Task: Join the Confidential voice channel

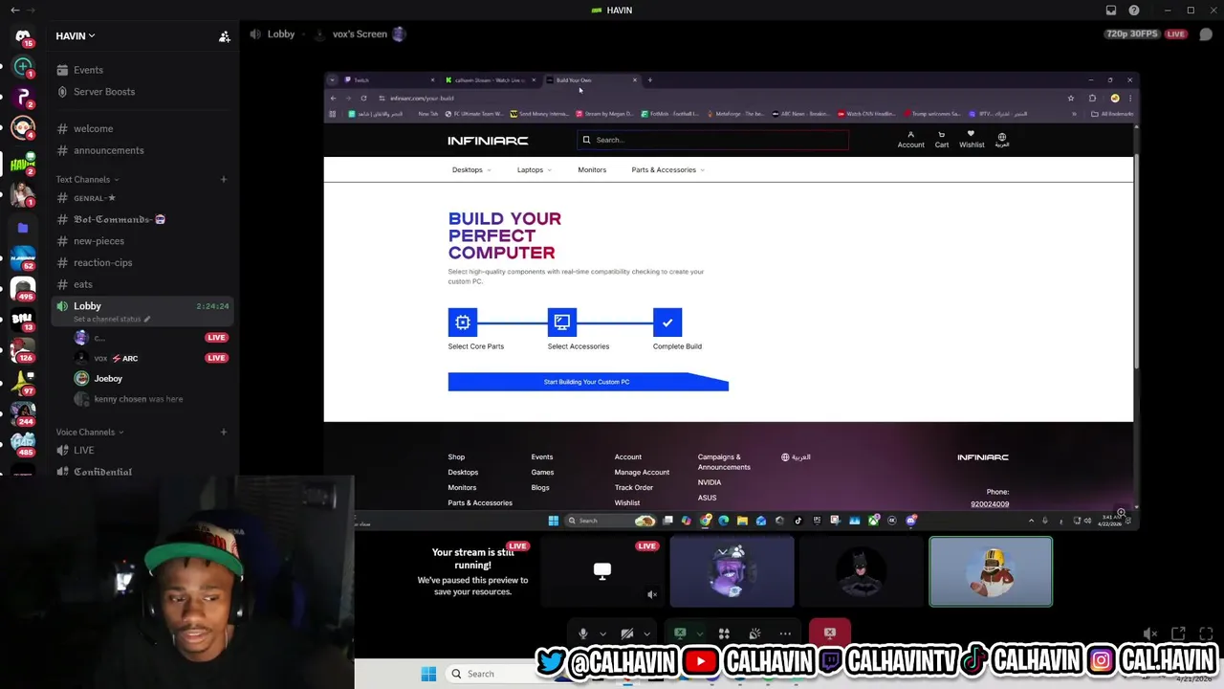Action: (x=102, y=472)
